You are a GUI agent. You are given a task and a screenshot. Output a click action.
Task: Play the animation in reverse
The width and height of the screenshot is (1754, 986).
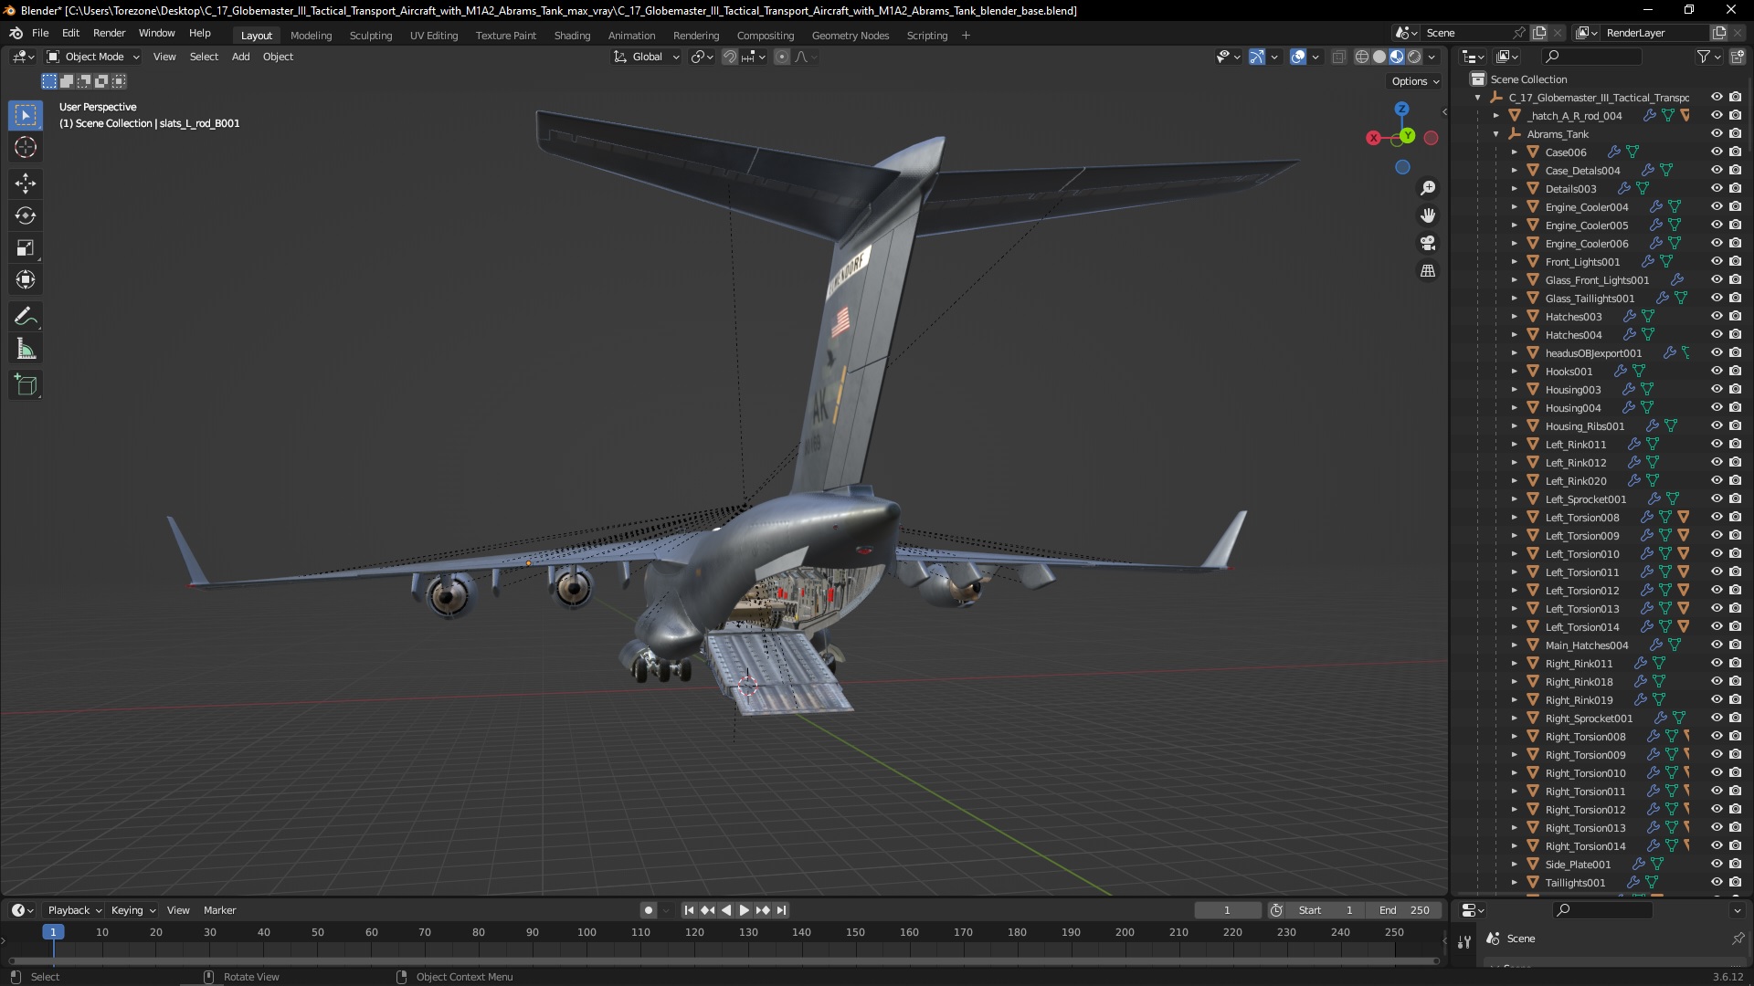click(726, 910)
